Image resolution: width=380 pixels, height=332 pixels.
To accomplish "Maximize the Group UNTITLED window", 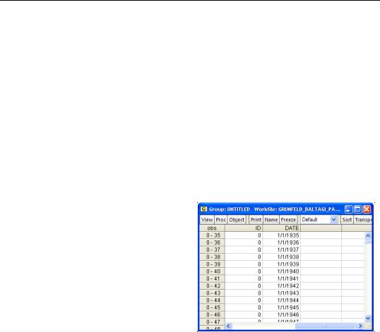I will click(357, 209).
